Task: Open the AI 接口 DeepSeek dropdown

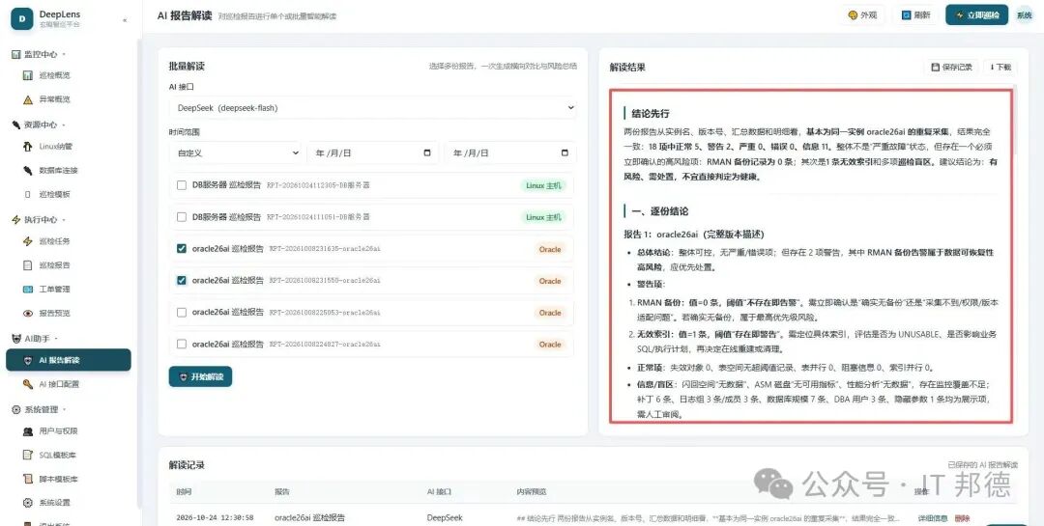Action: pos(373,108)
